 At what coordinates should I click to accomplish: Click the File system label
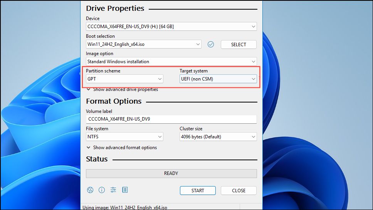pyautogui.click(x=97, y=129)
